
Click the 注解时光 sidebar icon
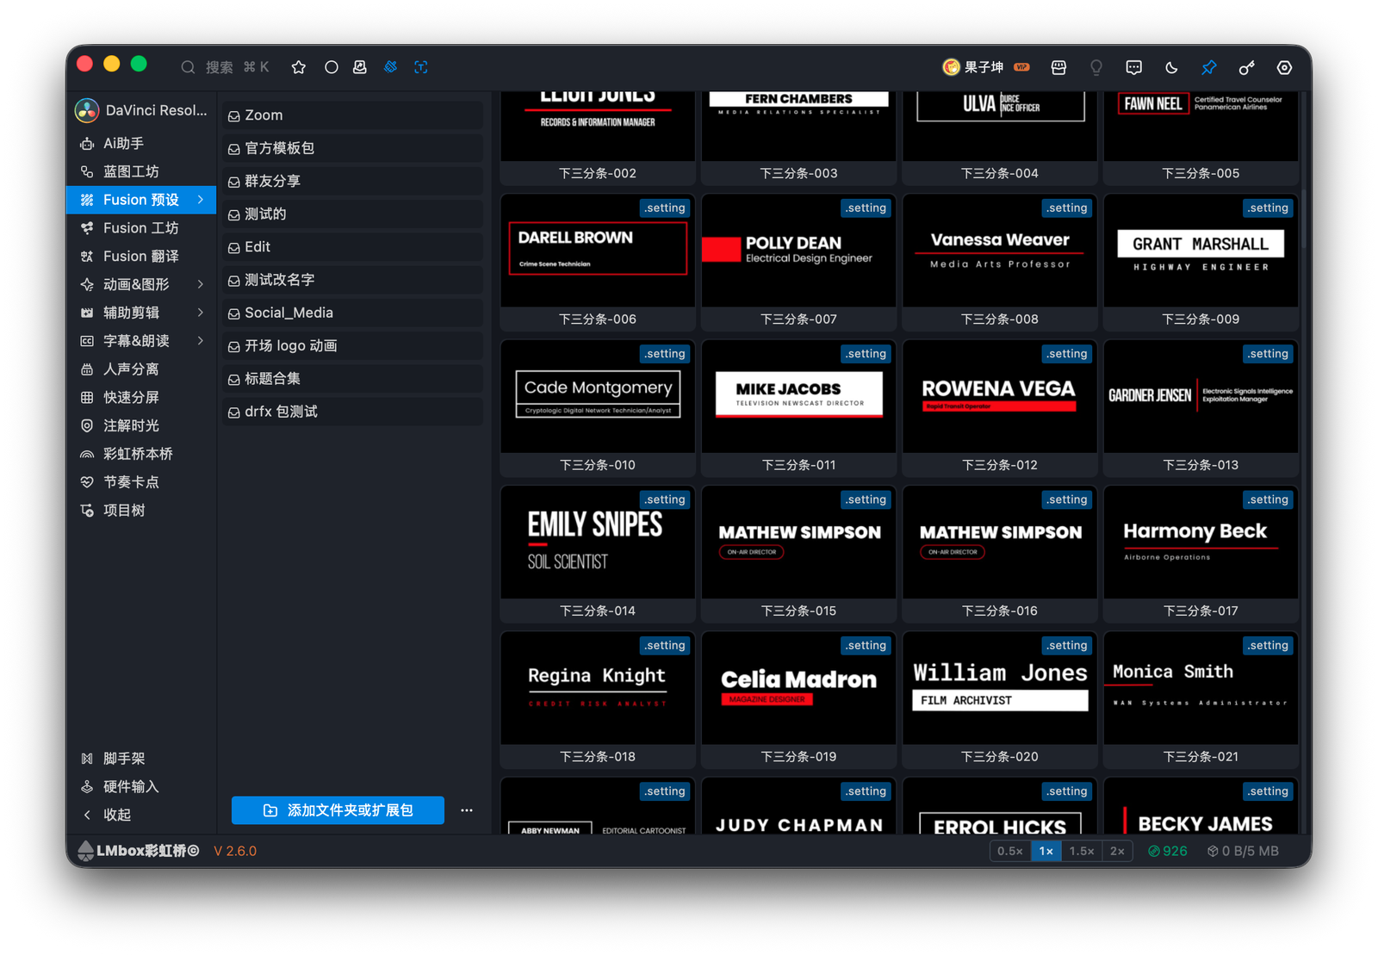87,425
